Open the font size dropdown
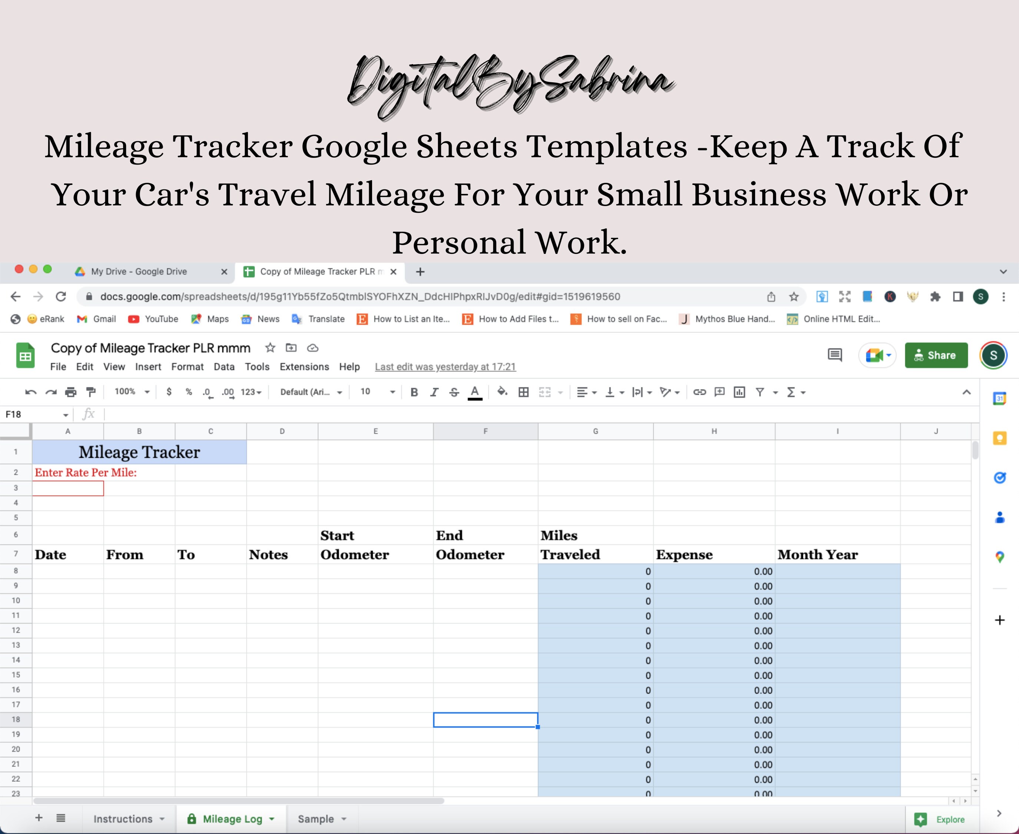 coord(378,392)
